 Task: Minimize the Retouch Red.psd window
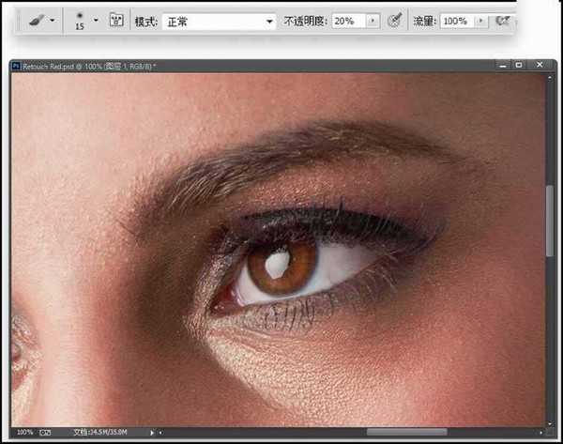coord(503,65)
